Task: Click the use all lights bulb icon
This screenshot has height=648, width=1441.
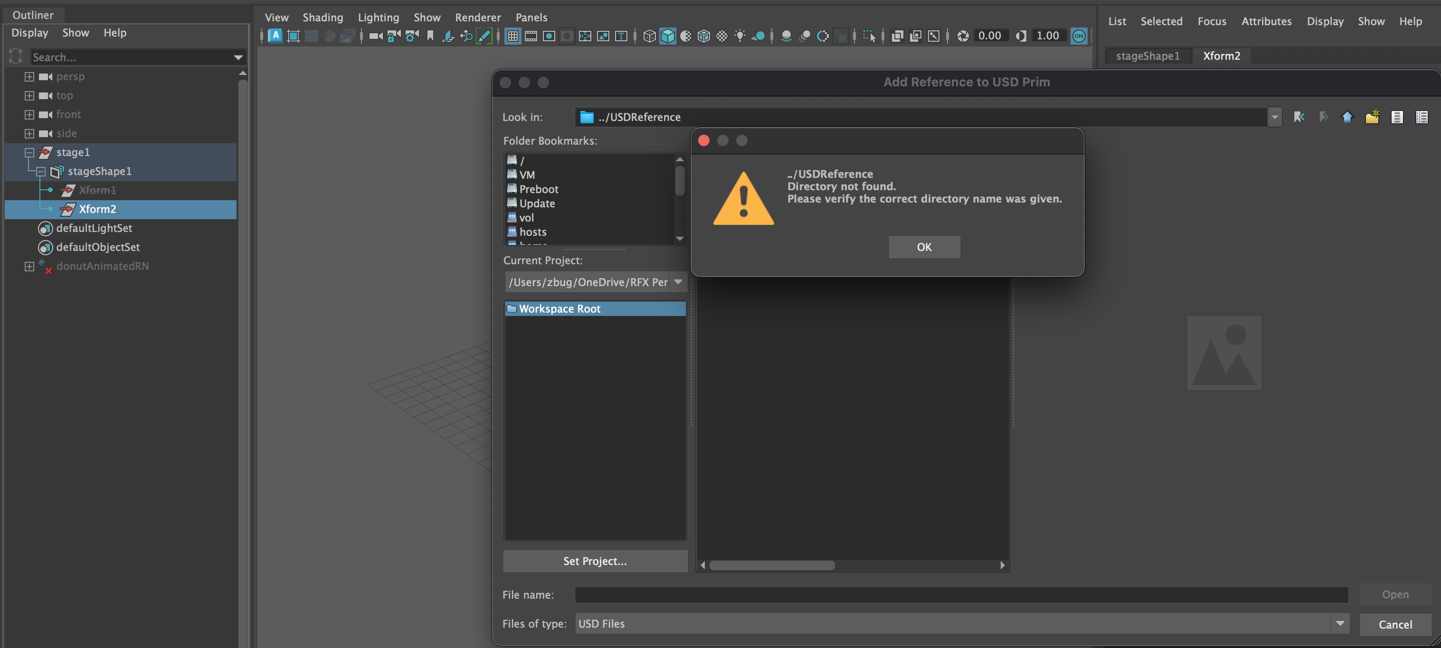Action: (x=739, y=37)
